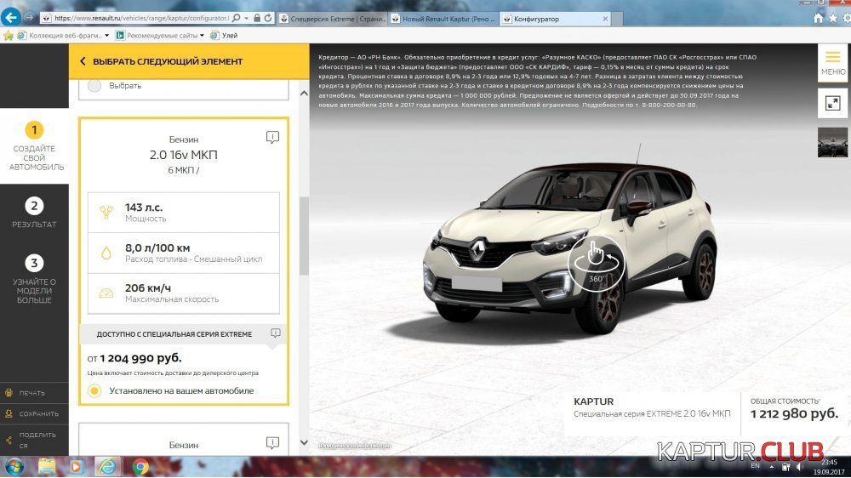The height and width of the screenshot is (478, 851).
Task: Click the СОХРАНИТЬ save icon
Action: click(x=9, y=414)
